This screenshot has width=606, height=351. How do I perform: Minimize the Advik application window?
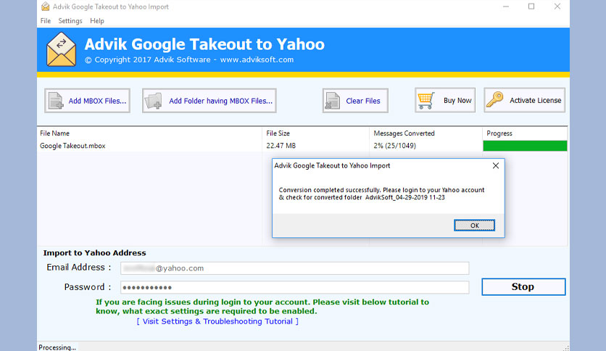505,7
